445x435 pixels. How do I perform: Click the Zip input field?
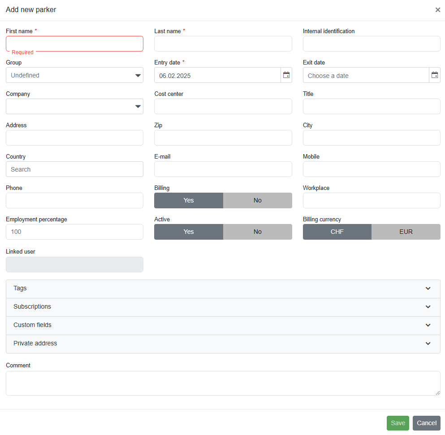223,138
